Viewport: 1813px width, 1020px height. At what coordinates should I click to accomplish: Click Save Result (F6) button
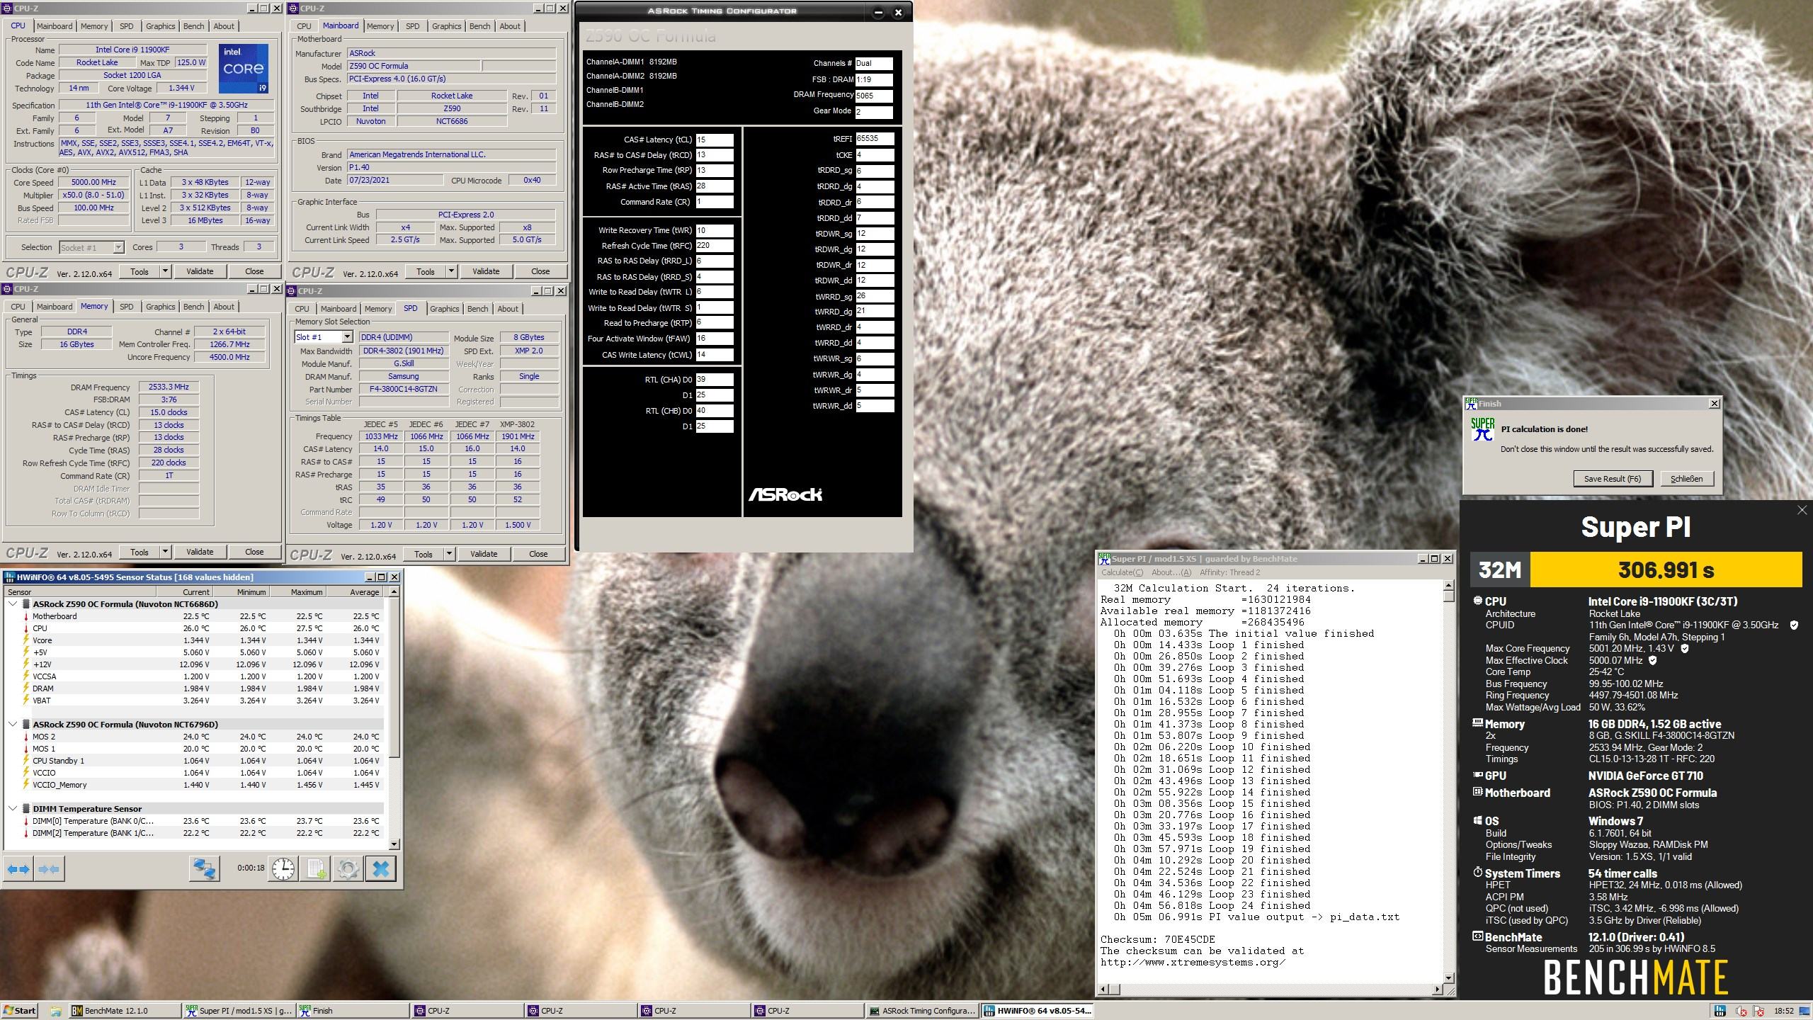[x=1612, y=479]
